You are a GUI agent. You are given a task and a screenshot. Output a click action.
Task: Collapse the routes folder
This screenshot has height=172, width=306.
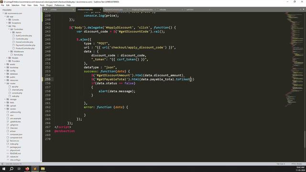pyautogui.click(x=5, y=84)
